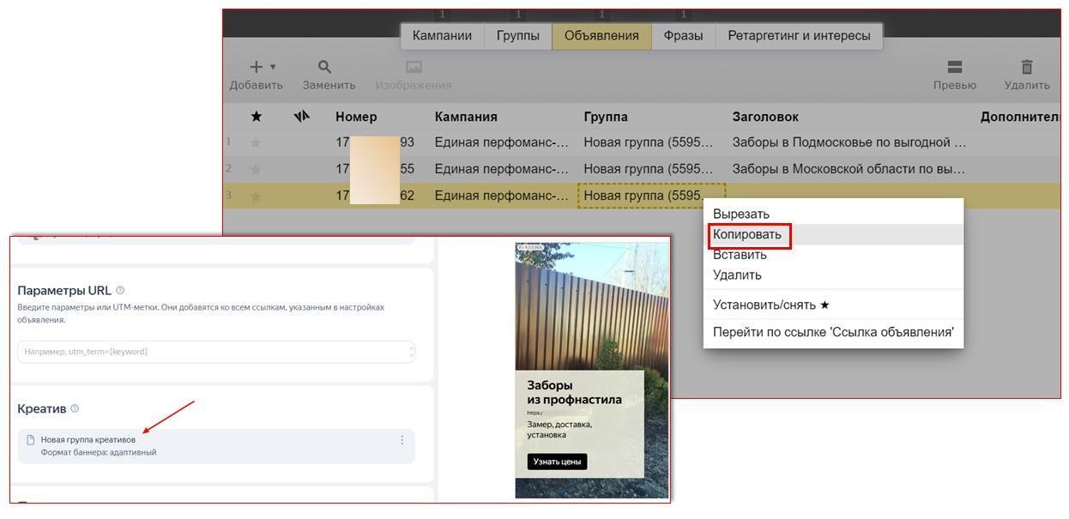1069x519 pixels.
Task: Open help icon next to Креатив
Action: tap(75, 408)
